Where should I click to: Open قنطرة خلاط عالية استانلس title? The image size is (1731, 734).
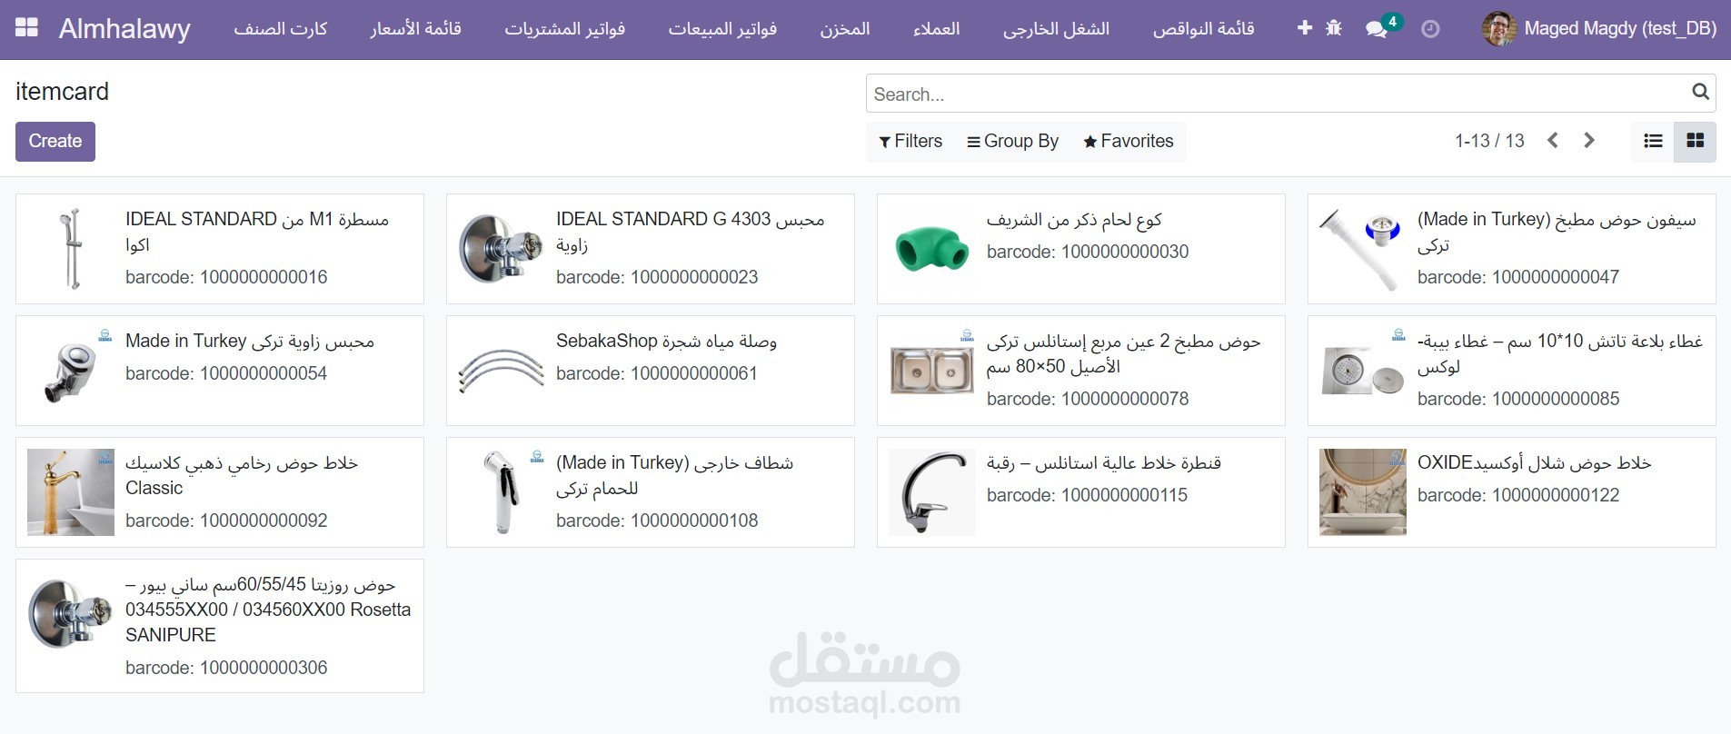pos(1104,462)
